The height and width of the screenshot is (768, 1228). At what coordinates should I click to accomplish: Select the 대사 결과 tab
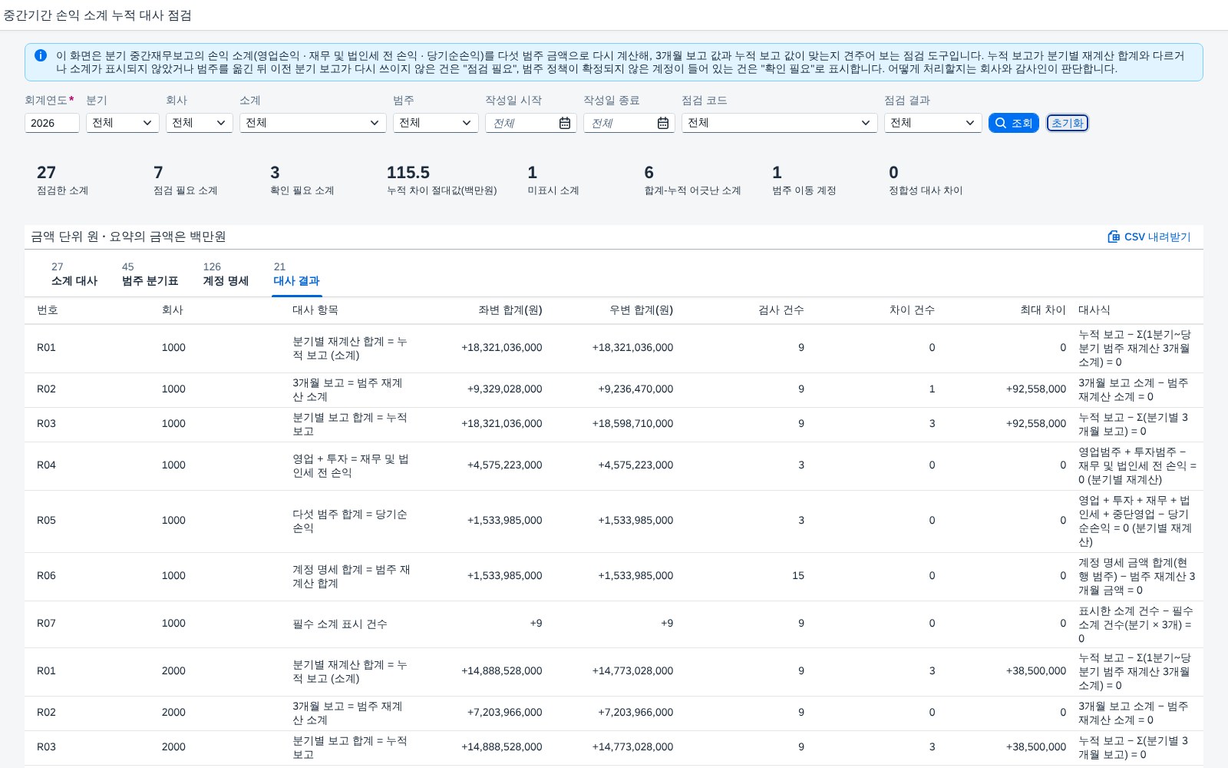pyautogui.click(x=296, y=274)
